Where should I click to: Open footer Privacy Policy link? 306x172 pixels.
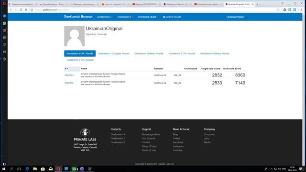click(x=149, y=146)
